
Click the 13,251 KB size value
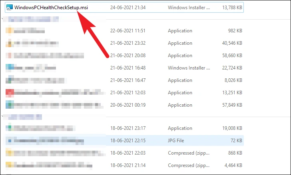point(232,93)
